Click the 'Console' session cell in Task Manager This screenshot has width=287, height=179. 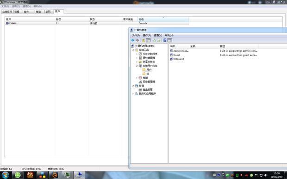coord(143,24)
